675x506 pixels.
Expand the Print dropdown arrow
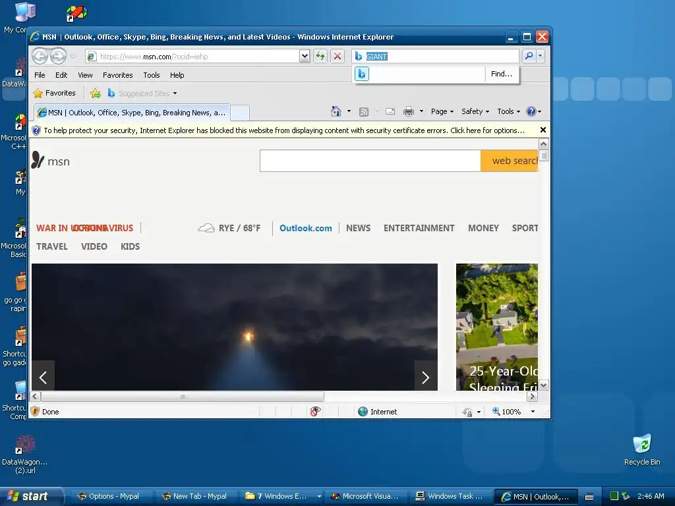point(421,111)
